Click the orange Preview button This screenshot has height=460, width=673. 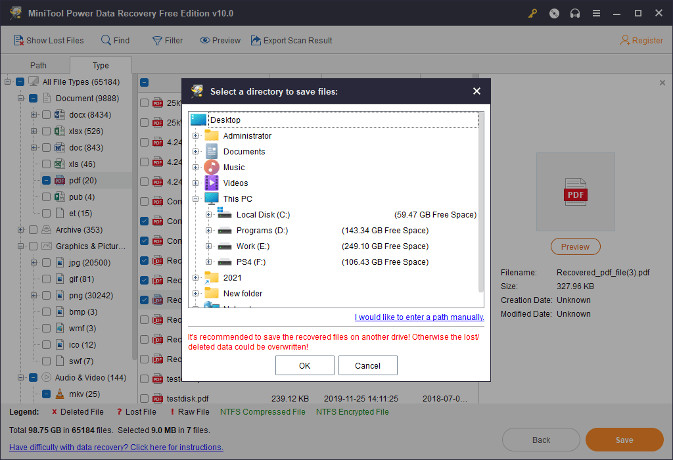click(575, 246)
